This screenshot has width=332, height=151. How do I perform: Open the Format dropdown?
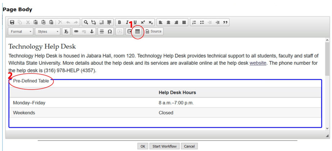(x=21, y=32)
